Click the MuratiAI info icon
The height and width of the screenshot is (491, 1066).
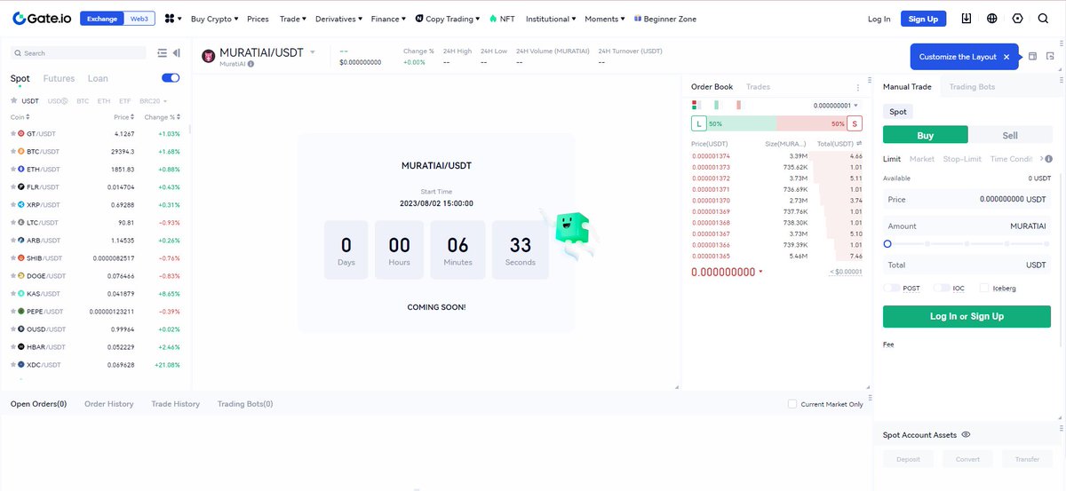click(x=251, y=64)
